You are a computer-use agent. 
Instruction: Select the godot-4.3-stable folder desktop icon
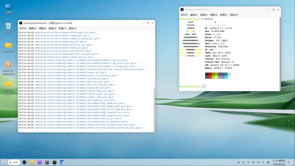click(8, 88)
